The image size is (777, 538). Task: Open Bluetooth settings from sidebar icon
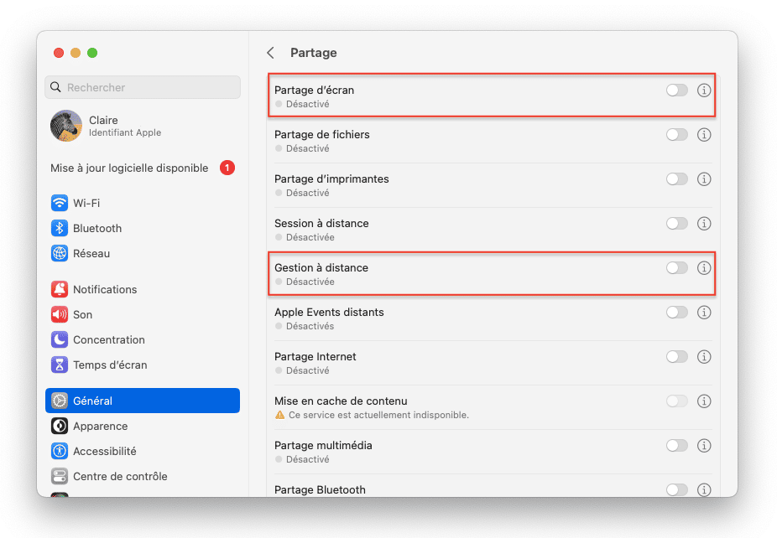tap(60, 228)
